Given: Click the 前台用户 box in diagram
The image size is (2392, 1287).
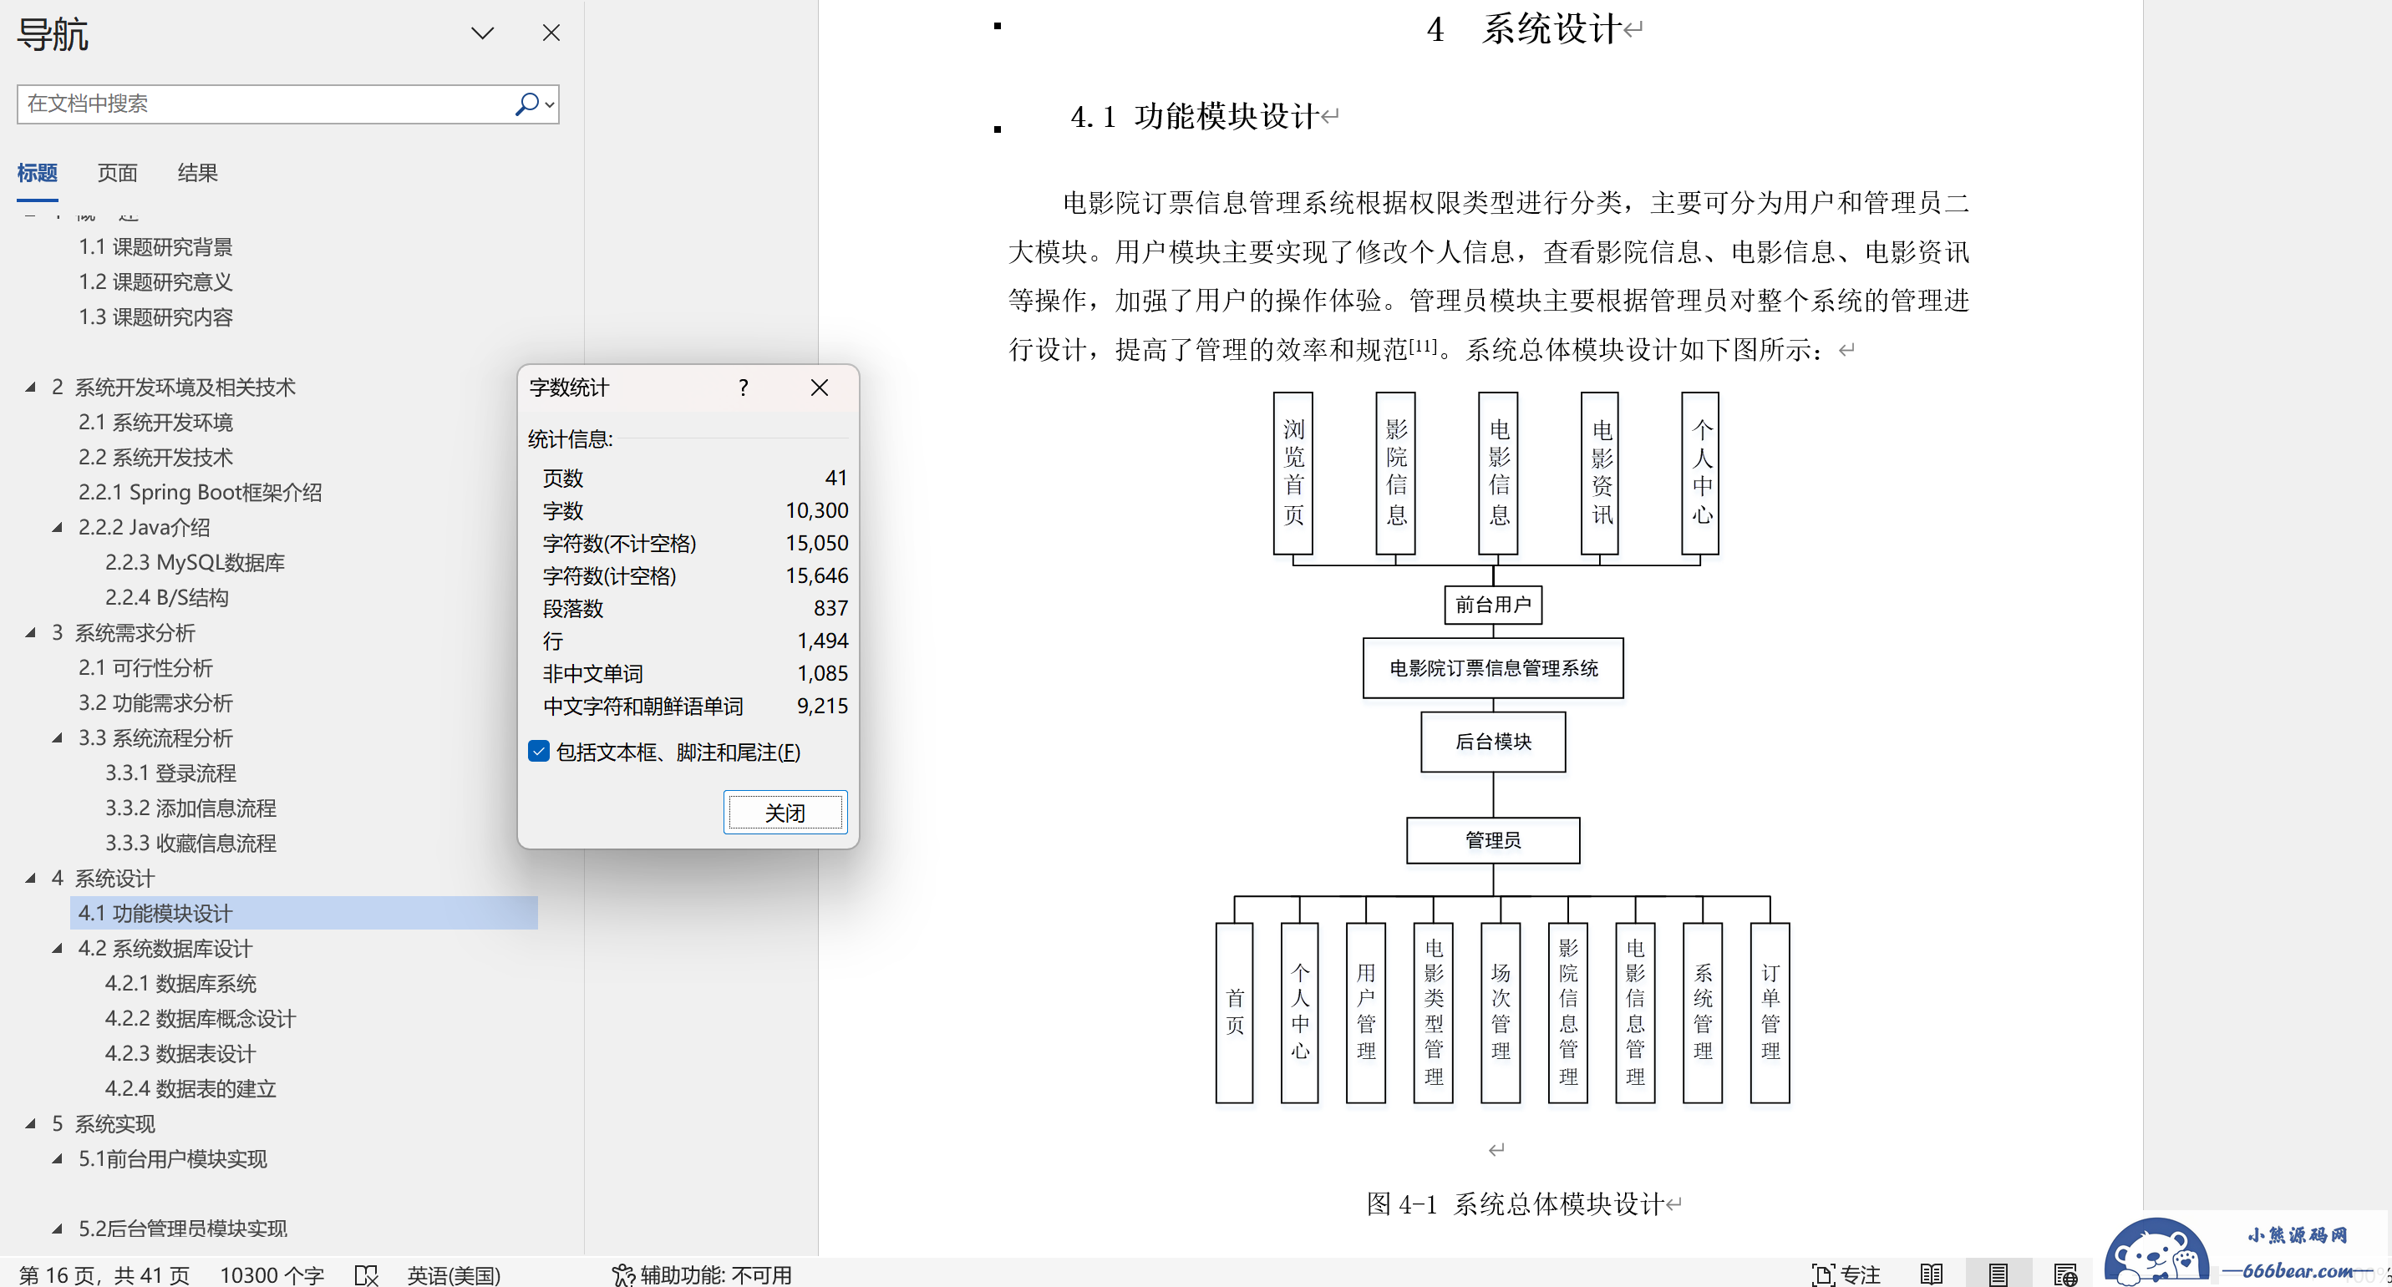Looking at the screenshot, I should (1492, 605).
